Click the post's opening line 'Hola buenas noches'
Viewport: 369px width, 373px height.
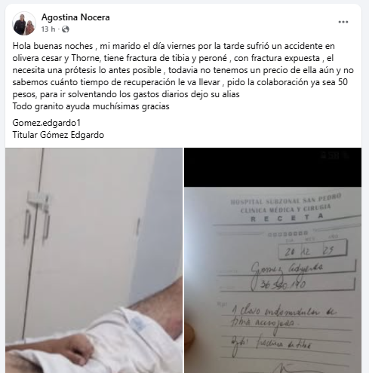(x=53, y=46)
